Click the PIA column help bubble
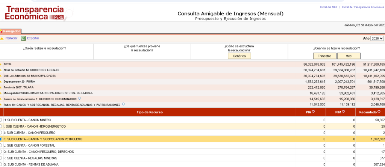This screenshot has width=385, height=167. point(314,112)
